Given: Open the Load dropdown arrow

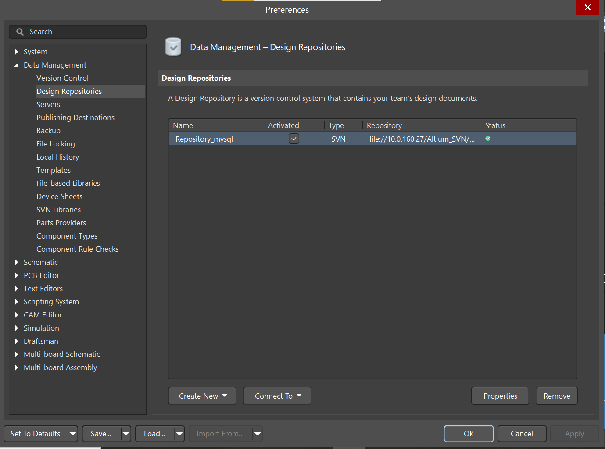Looking at the screenshot, I should 179,434.
